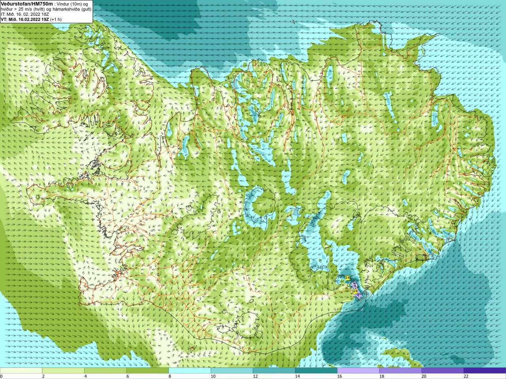
Task: Click the yellow gust label "26"
Action: (347, 278)
